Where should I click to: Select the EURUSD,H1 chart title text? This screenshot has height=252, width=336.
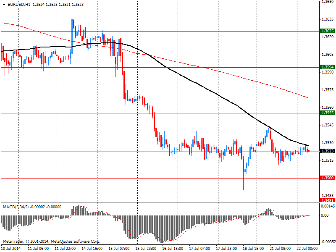(x=18, y=5)
